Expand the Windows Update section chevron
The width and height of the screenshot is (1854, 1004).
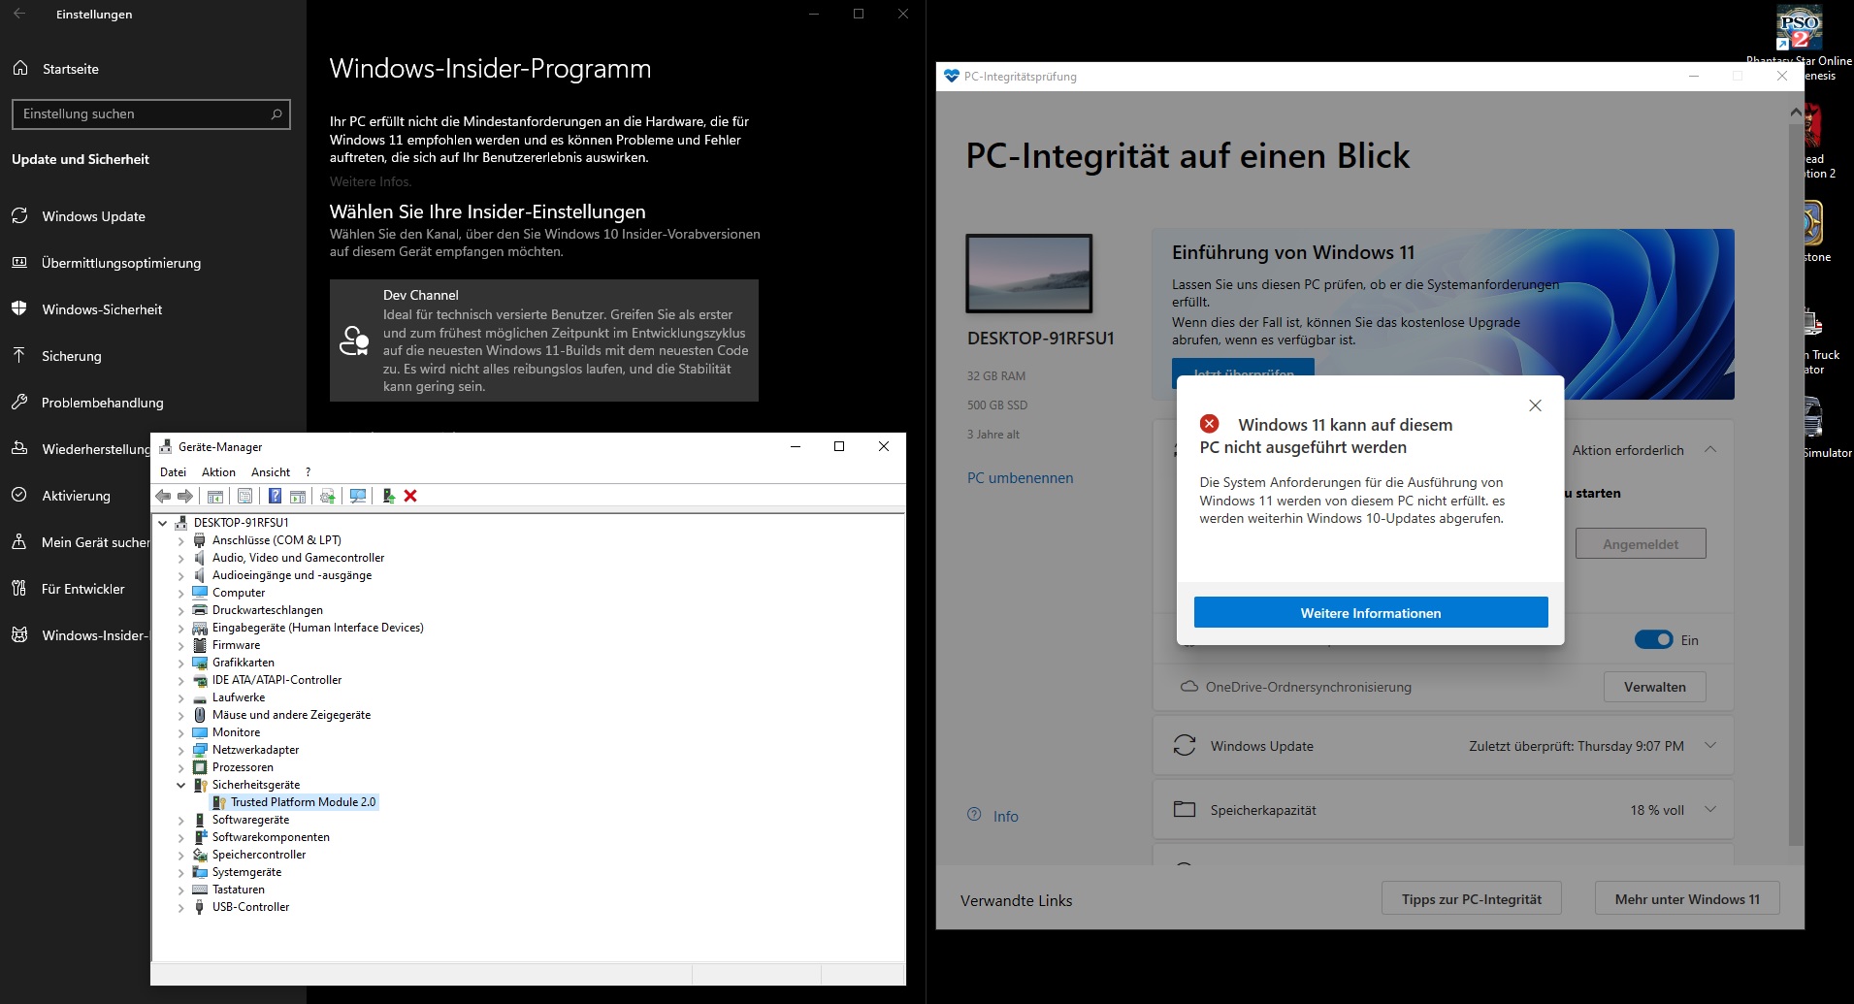[x=1710, y=745]
